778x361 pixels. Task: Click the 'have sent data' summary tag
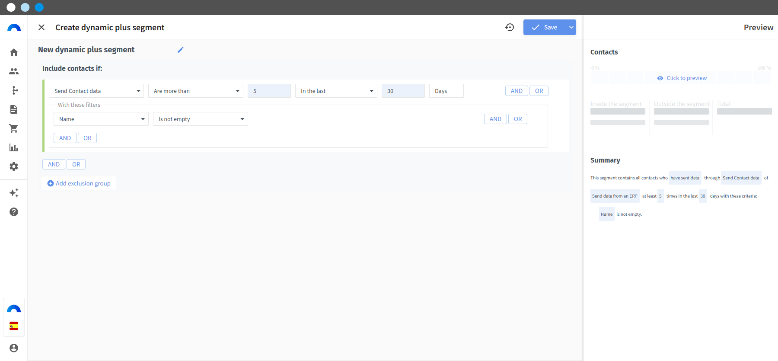(685, 178)
